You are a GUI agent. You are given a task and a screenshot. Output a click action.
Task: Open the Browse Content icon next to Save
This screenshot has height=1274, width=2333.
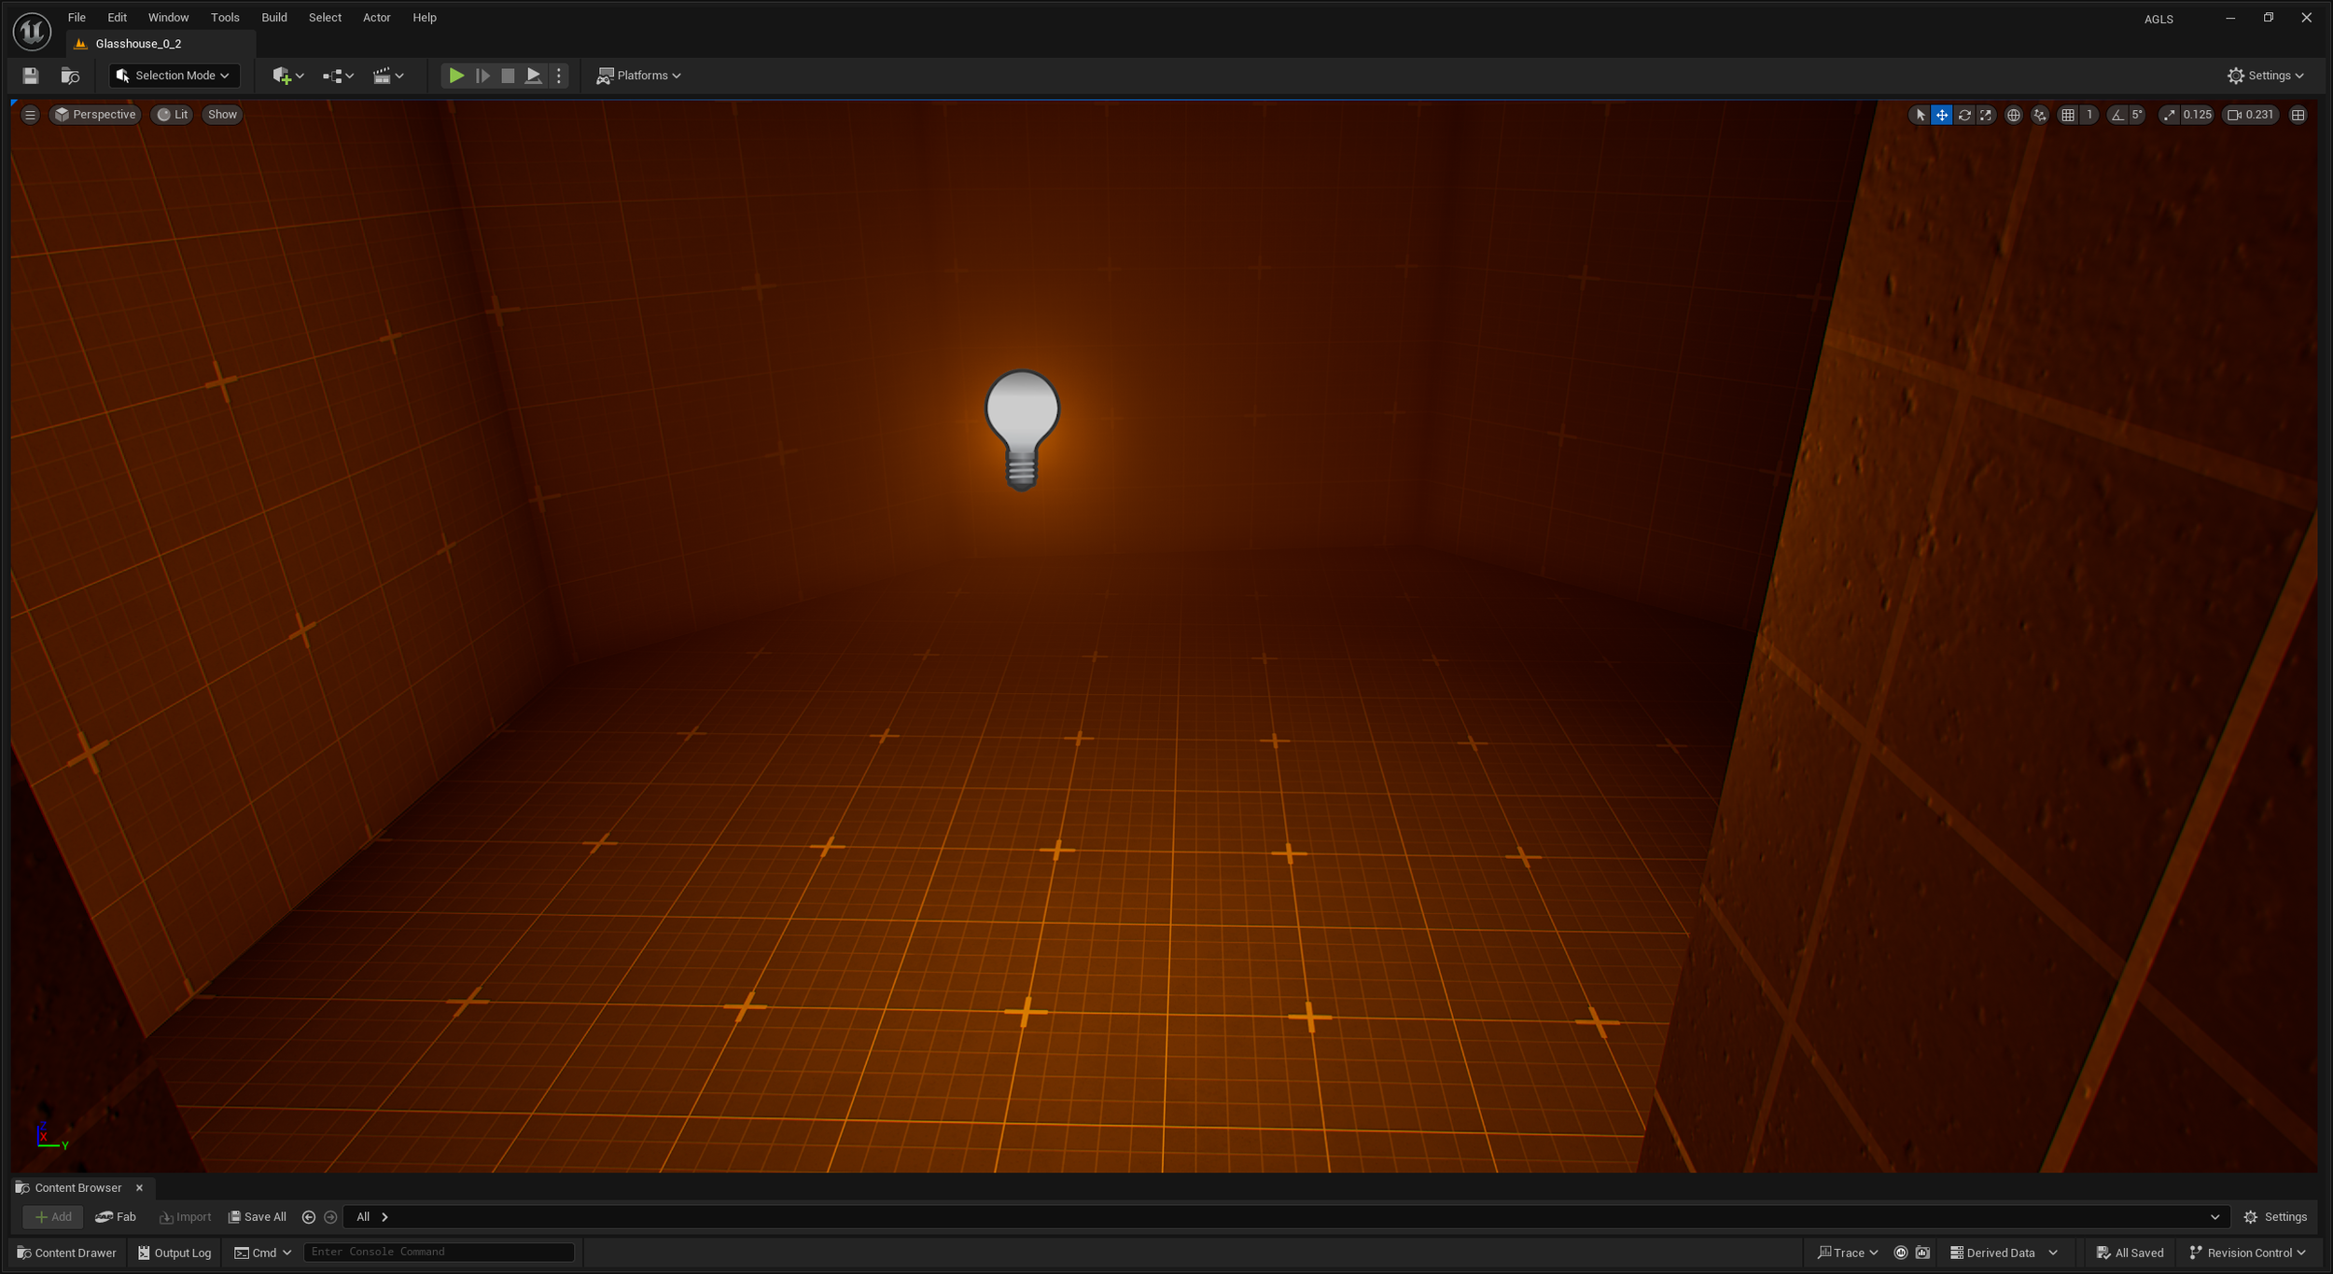tap(70, 76)
